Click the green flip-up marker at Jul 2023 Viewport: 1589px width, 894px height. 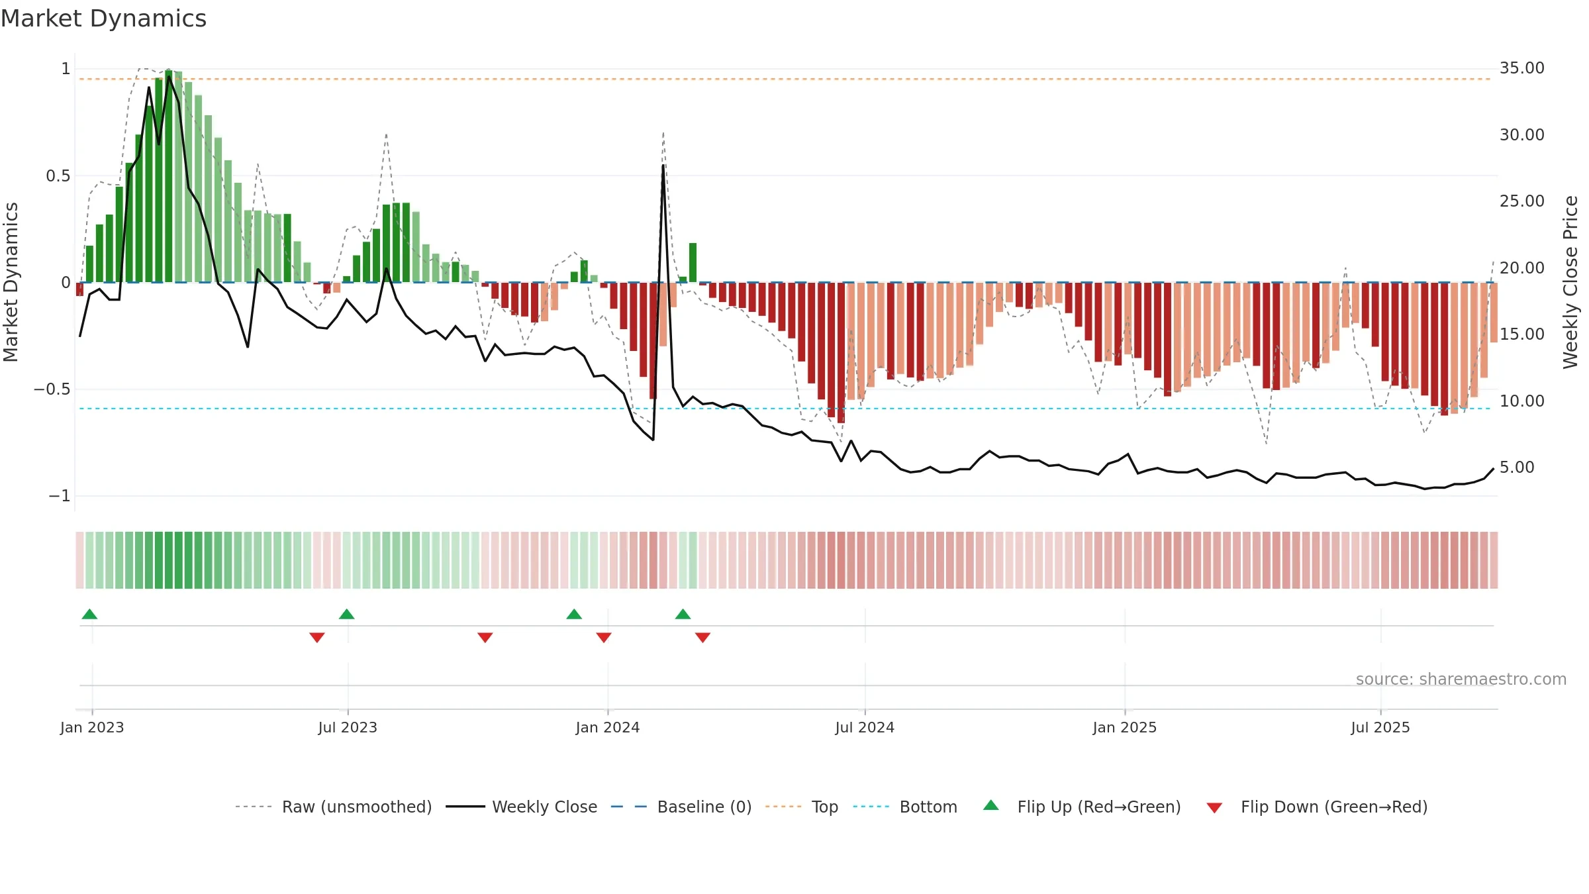point(346,614)
